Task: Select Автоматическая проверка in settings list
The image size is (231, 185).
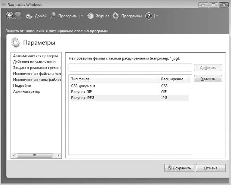Action: 36,56
